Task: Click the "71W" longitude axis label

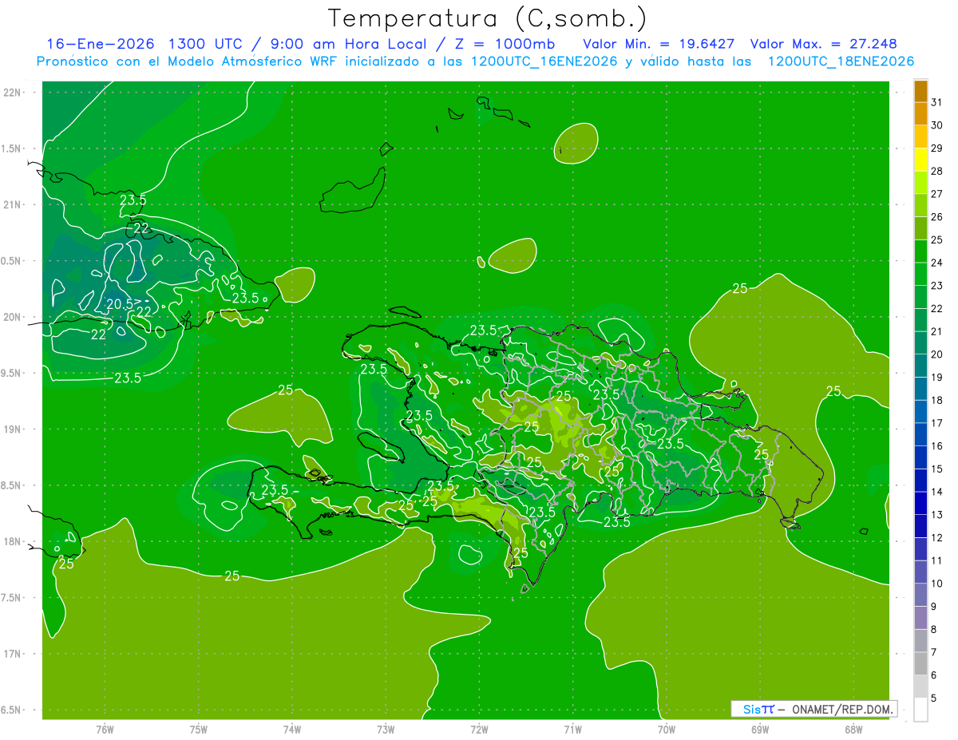Action: click(x=572, y=729)
